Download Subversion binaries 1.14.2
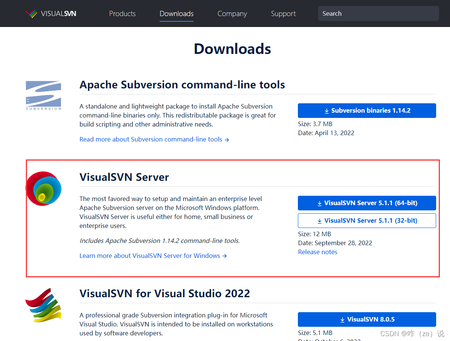The width and height of the screenshot is (450, 341). point(367,110)
